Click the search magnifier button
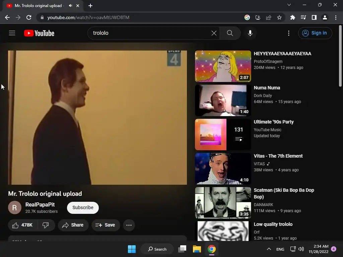 pos(230,33)
